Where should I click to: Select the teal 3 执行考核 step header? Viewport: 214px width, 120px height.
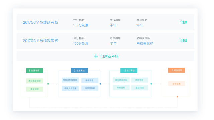129,70
